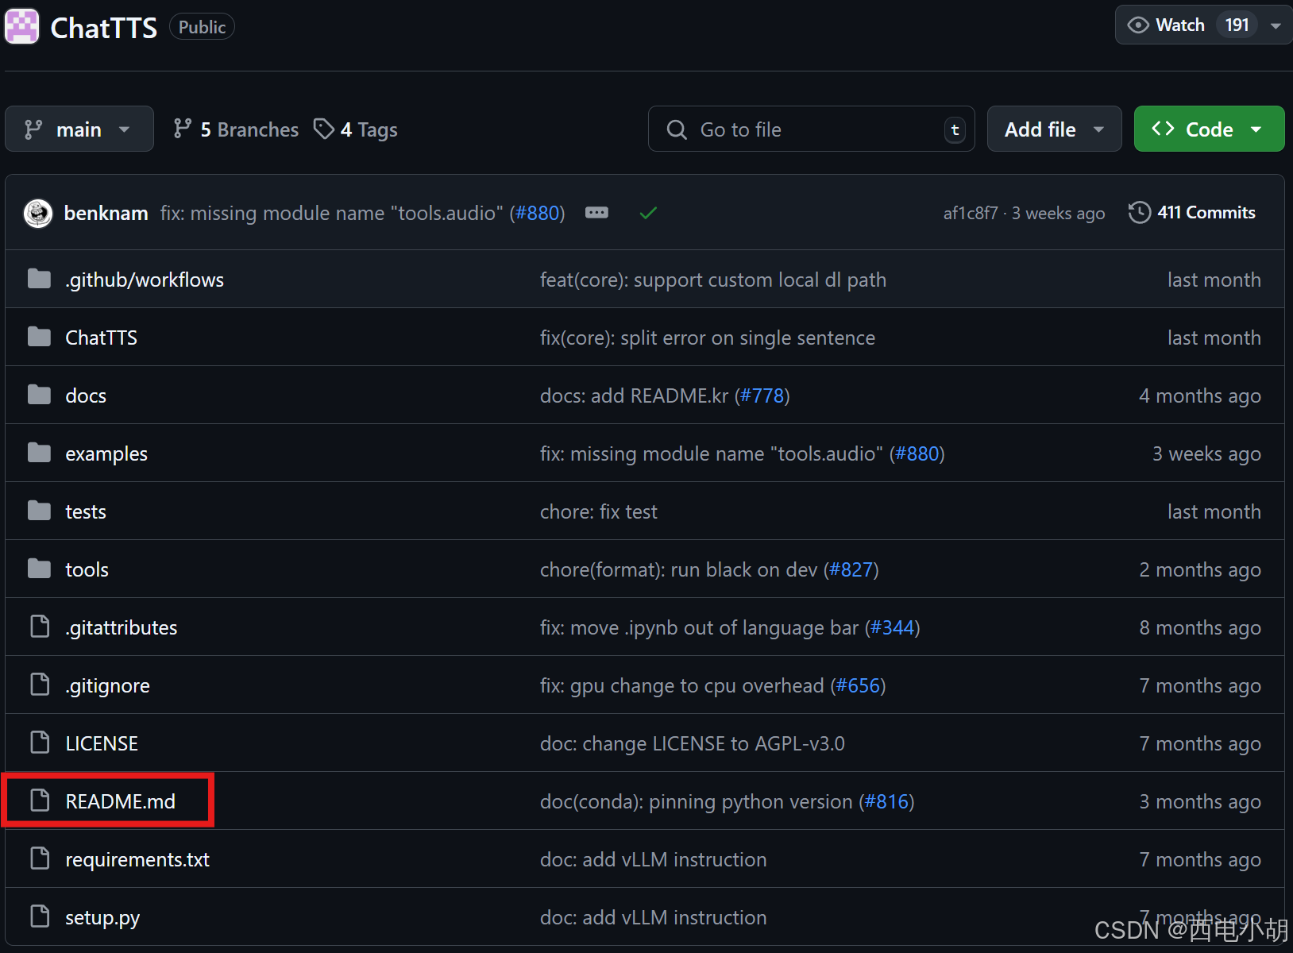The width and height of the screenshot is (1293, 953).
Task: Click the ChatTTS repository avatar icon
Action: [x=21, y=26]
